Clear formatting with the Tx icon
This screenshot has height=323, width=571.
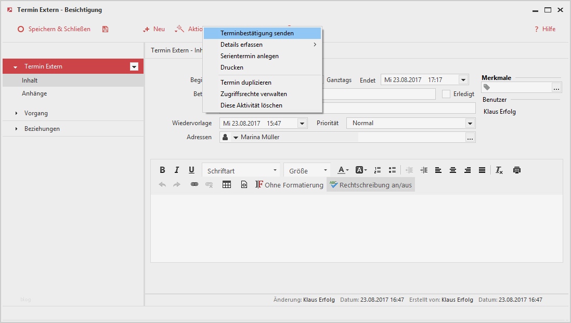[x=499, y=170]
